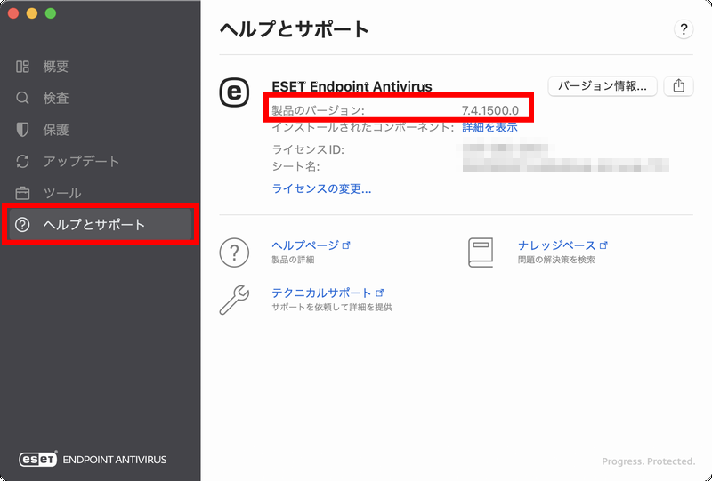Click the green maximize window button
Image resolution: width=712 pixels, height=481 pixels.
click(51, 13)
